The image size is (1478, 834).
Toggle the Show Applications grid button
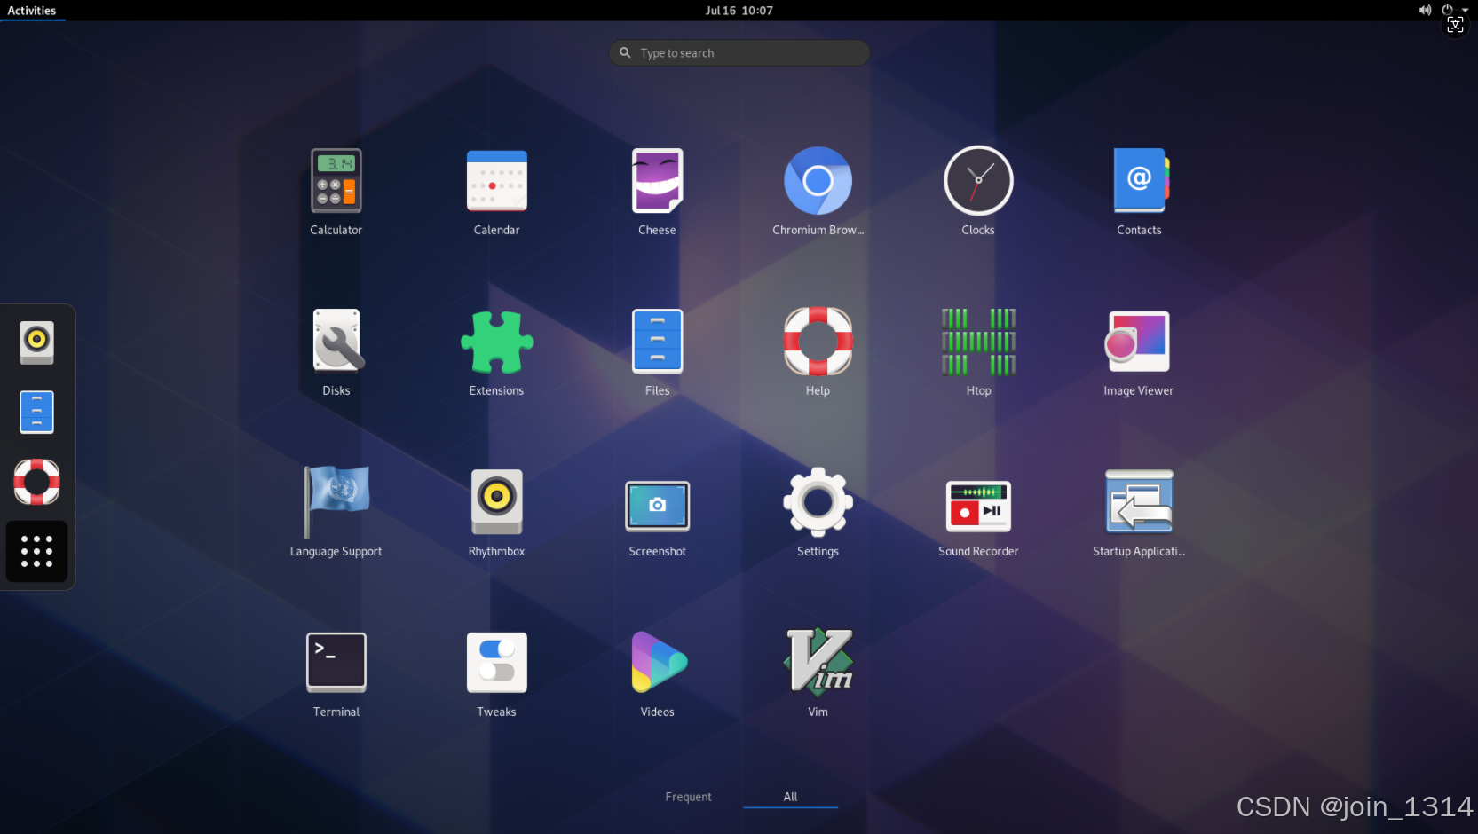coord(36,551)
